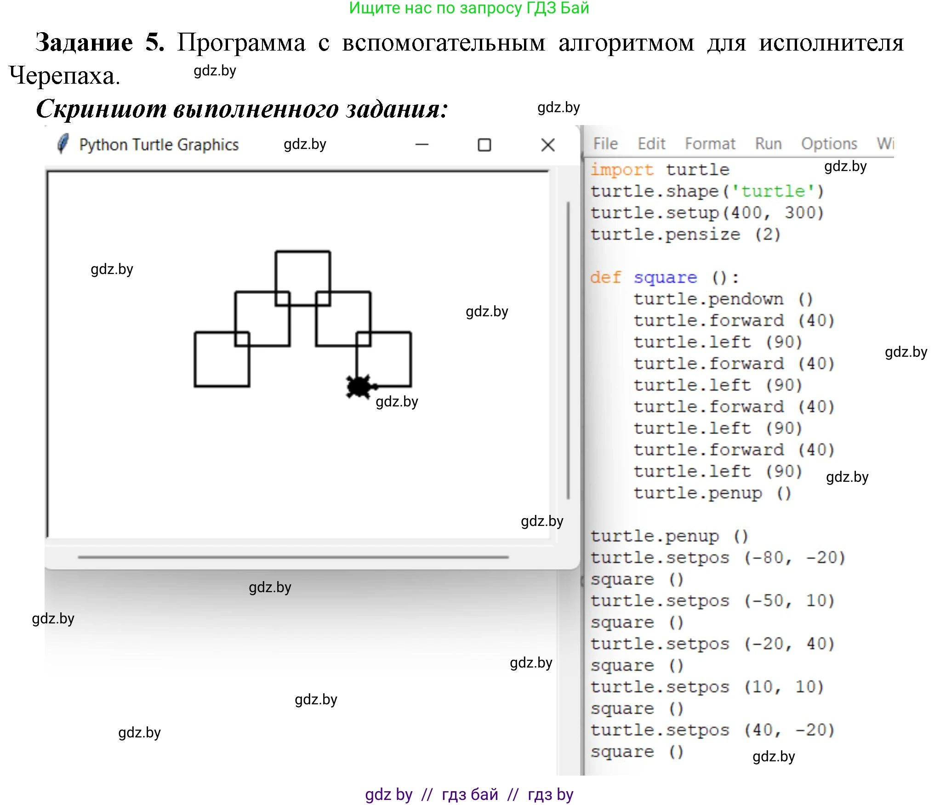940x805 pixels.
Task: Open the File menu
Action: pos(605,144)
